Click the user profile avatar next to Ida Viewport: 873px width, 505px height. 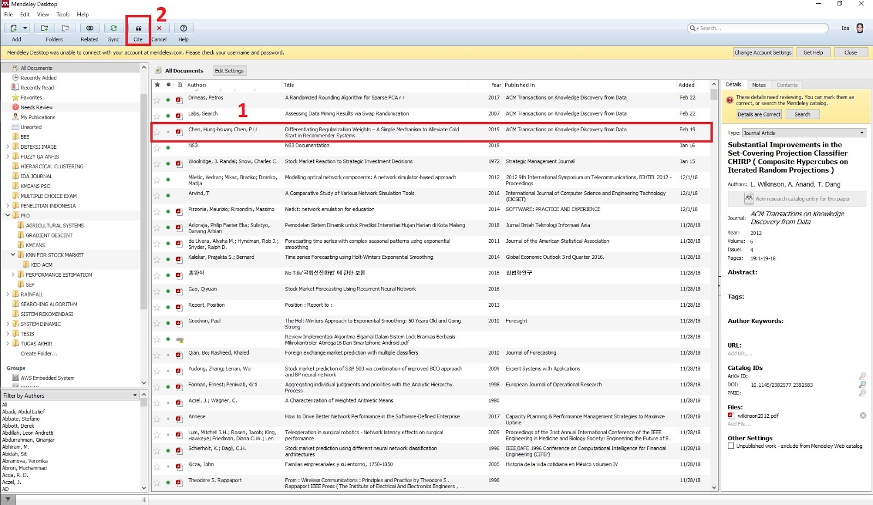pyautogui.click(x=860, y=28)
